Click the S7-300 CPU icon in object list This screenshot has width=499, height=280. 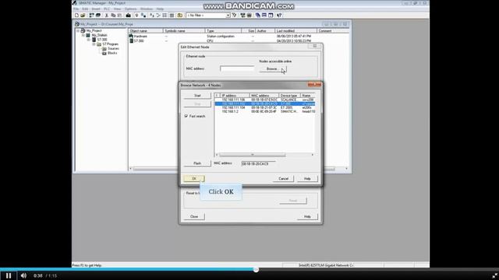coord(131,40)
